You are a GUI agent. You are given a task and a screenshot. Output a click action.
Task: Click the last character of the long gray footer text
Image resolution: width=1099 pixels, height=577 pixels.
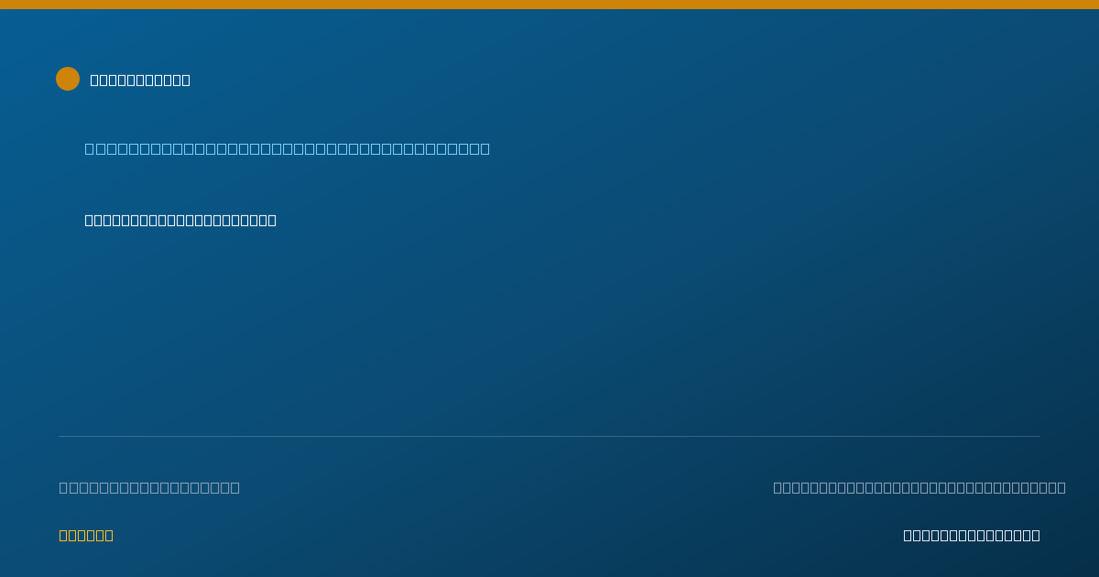coord(1061,487)
